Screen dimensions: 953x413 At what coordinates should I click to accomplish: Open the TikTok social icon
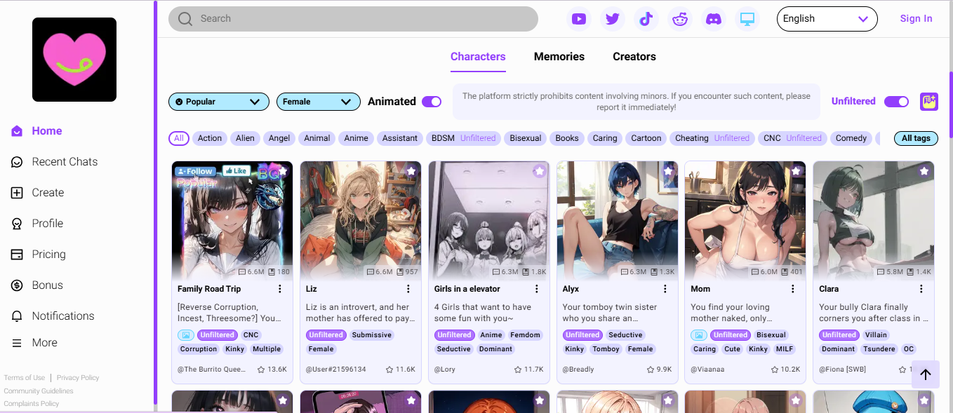(x=646, y=19)
